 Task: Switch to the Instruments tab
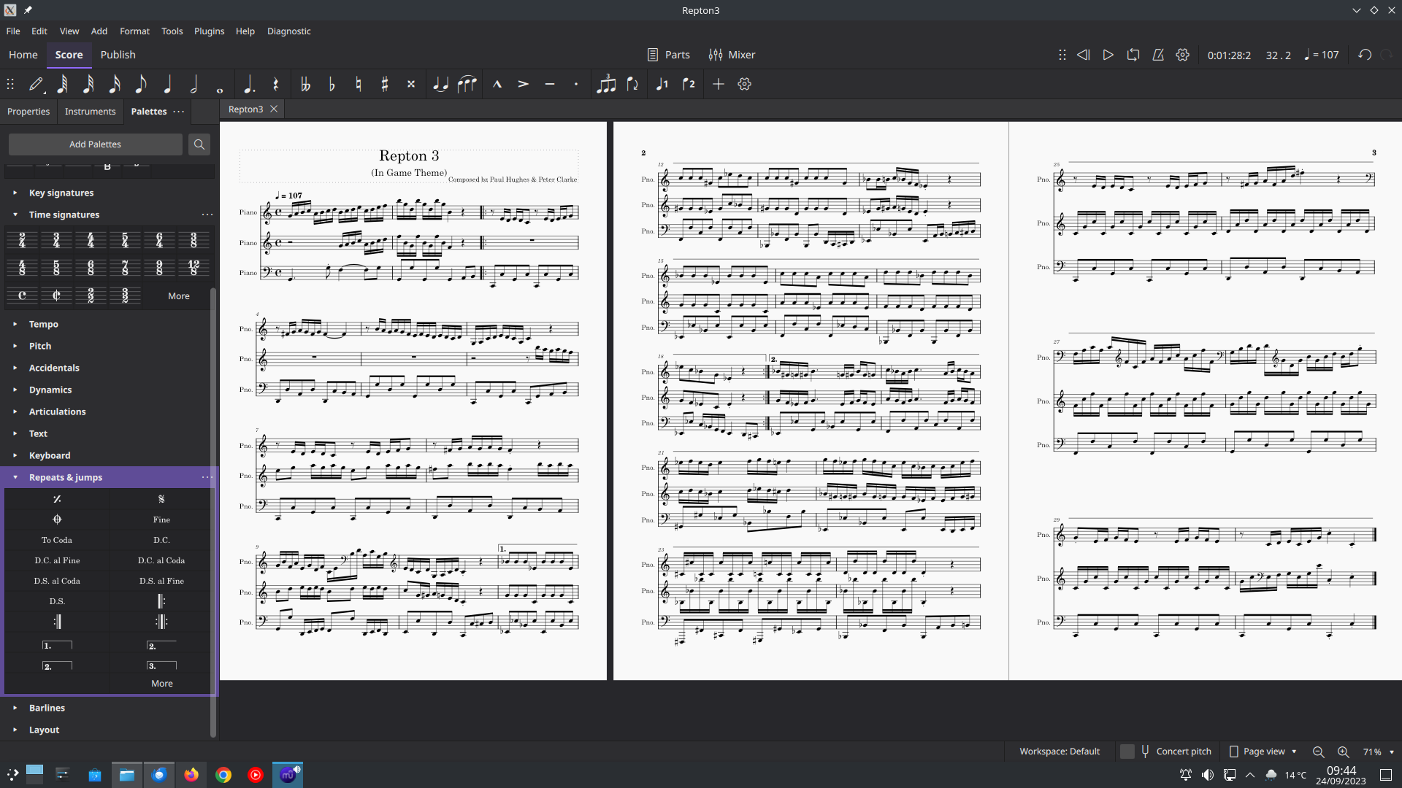[x=90, y=112]
